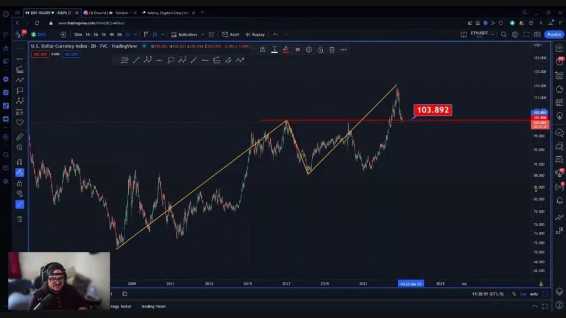Click the DXY symbol search field
This screenshot has height=318, width=566.
click(42, 34)
